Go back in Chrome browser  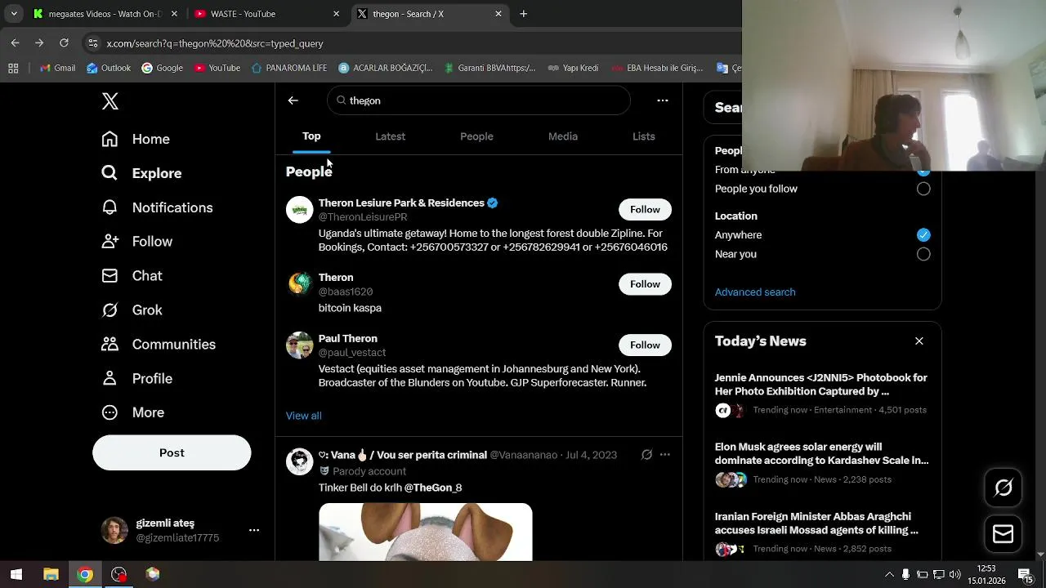point(16,42)
